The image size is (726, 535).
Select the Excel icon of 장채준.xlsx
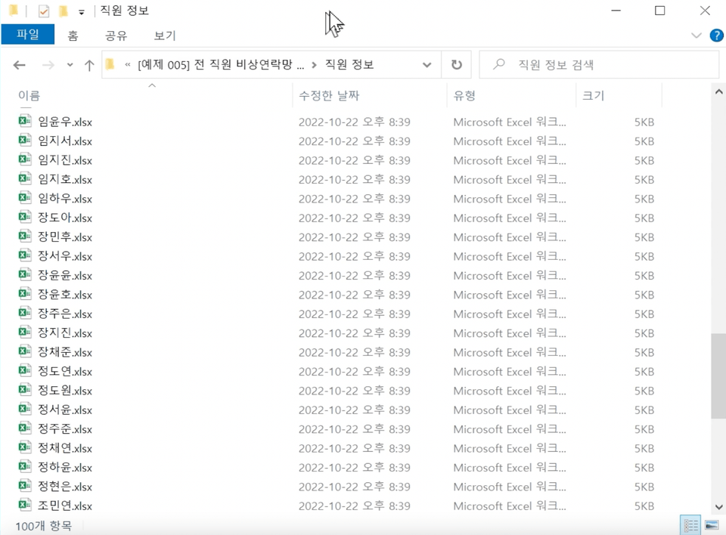coord(24,351)
